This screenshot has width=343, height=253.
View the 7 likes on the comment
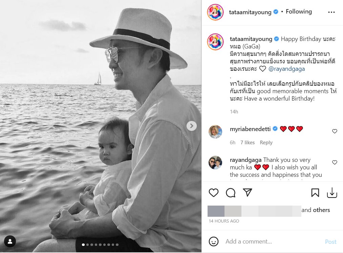pyautogui.click(x=247, y=143)
